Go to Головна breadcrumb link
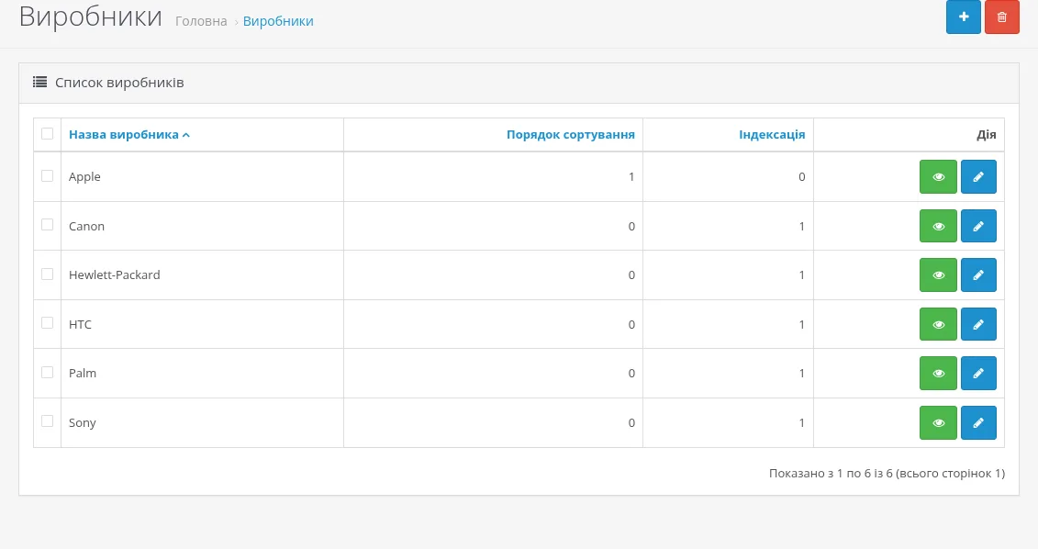The height and width of the screenshot is (549, 1038). pyautogui.click(x=201, y=21)
